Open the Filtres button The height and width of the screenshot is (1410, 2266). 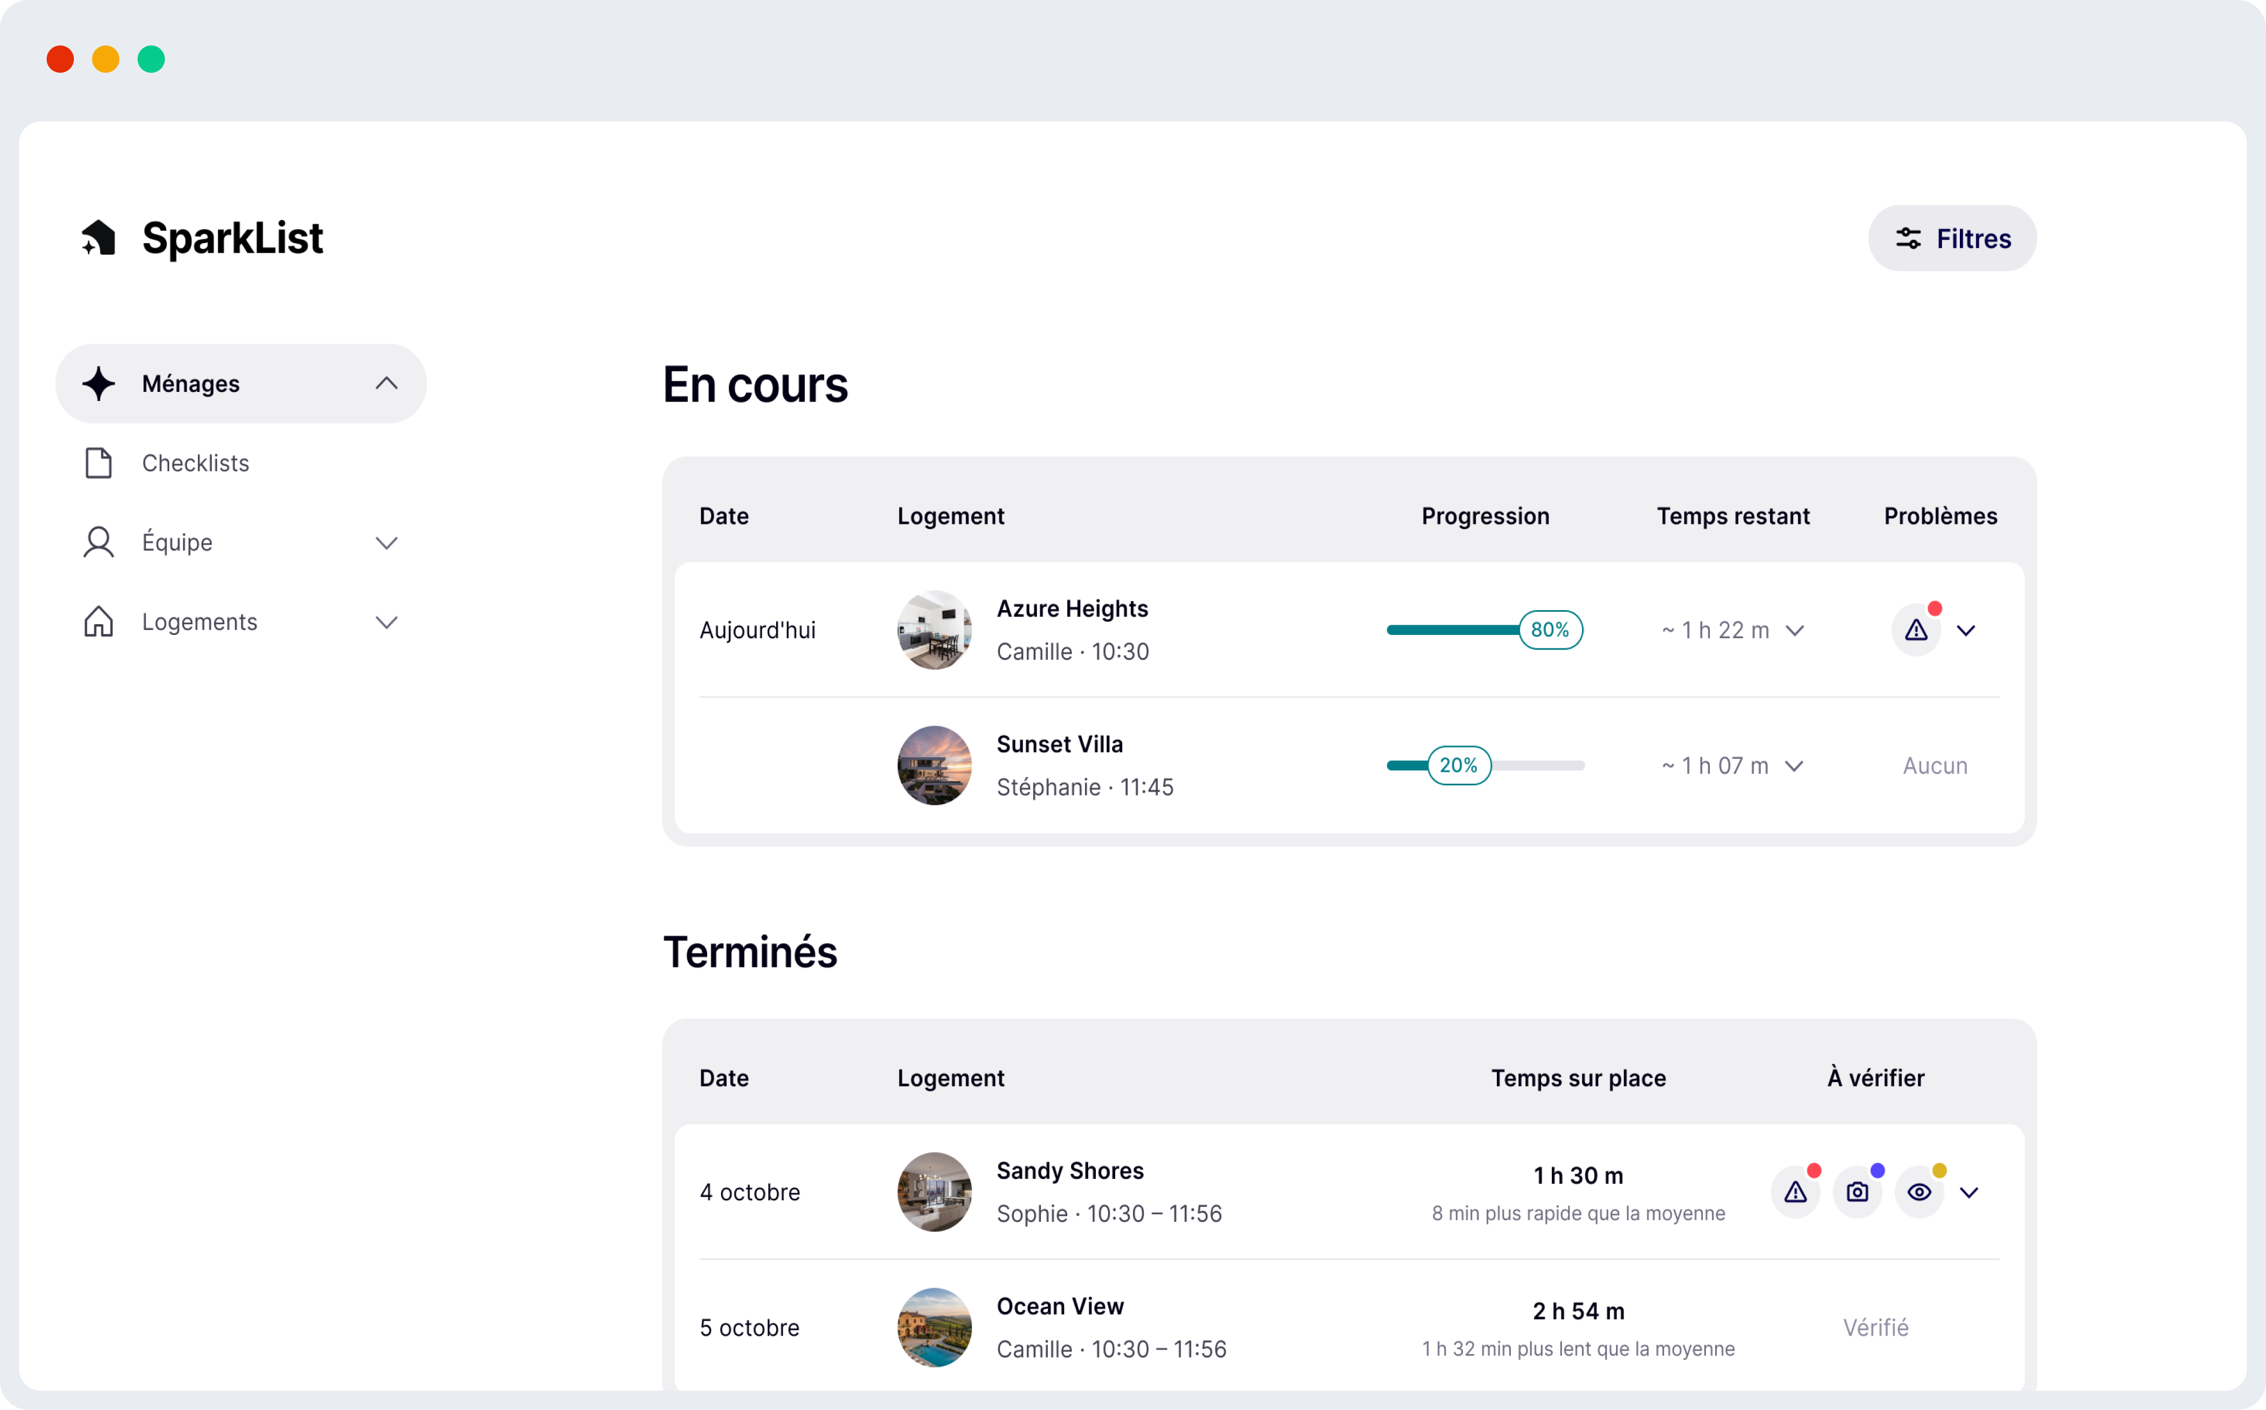[x=1953, y=239]
